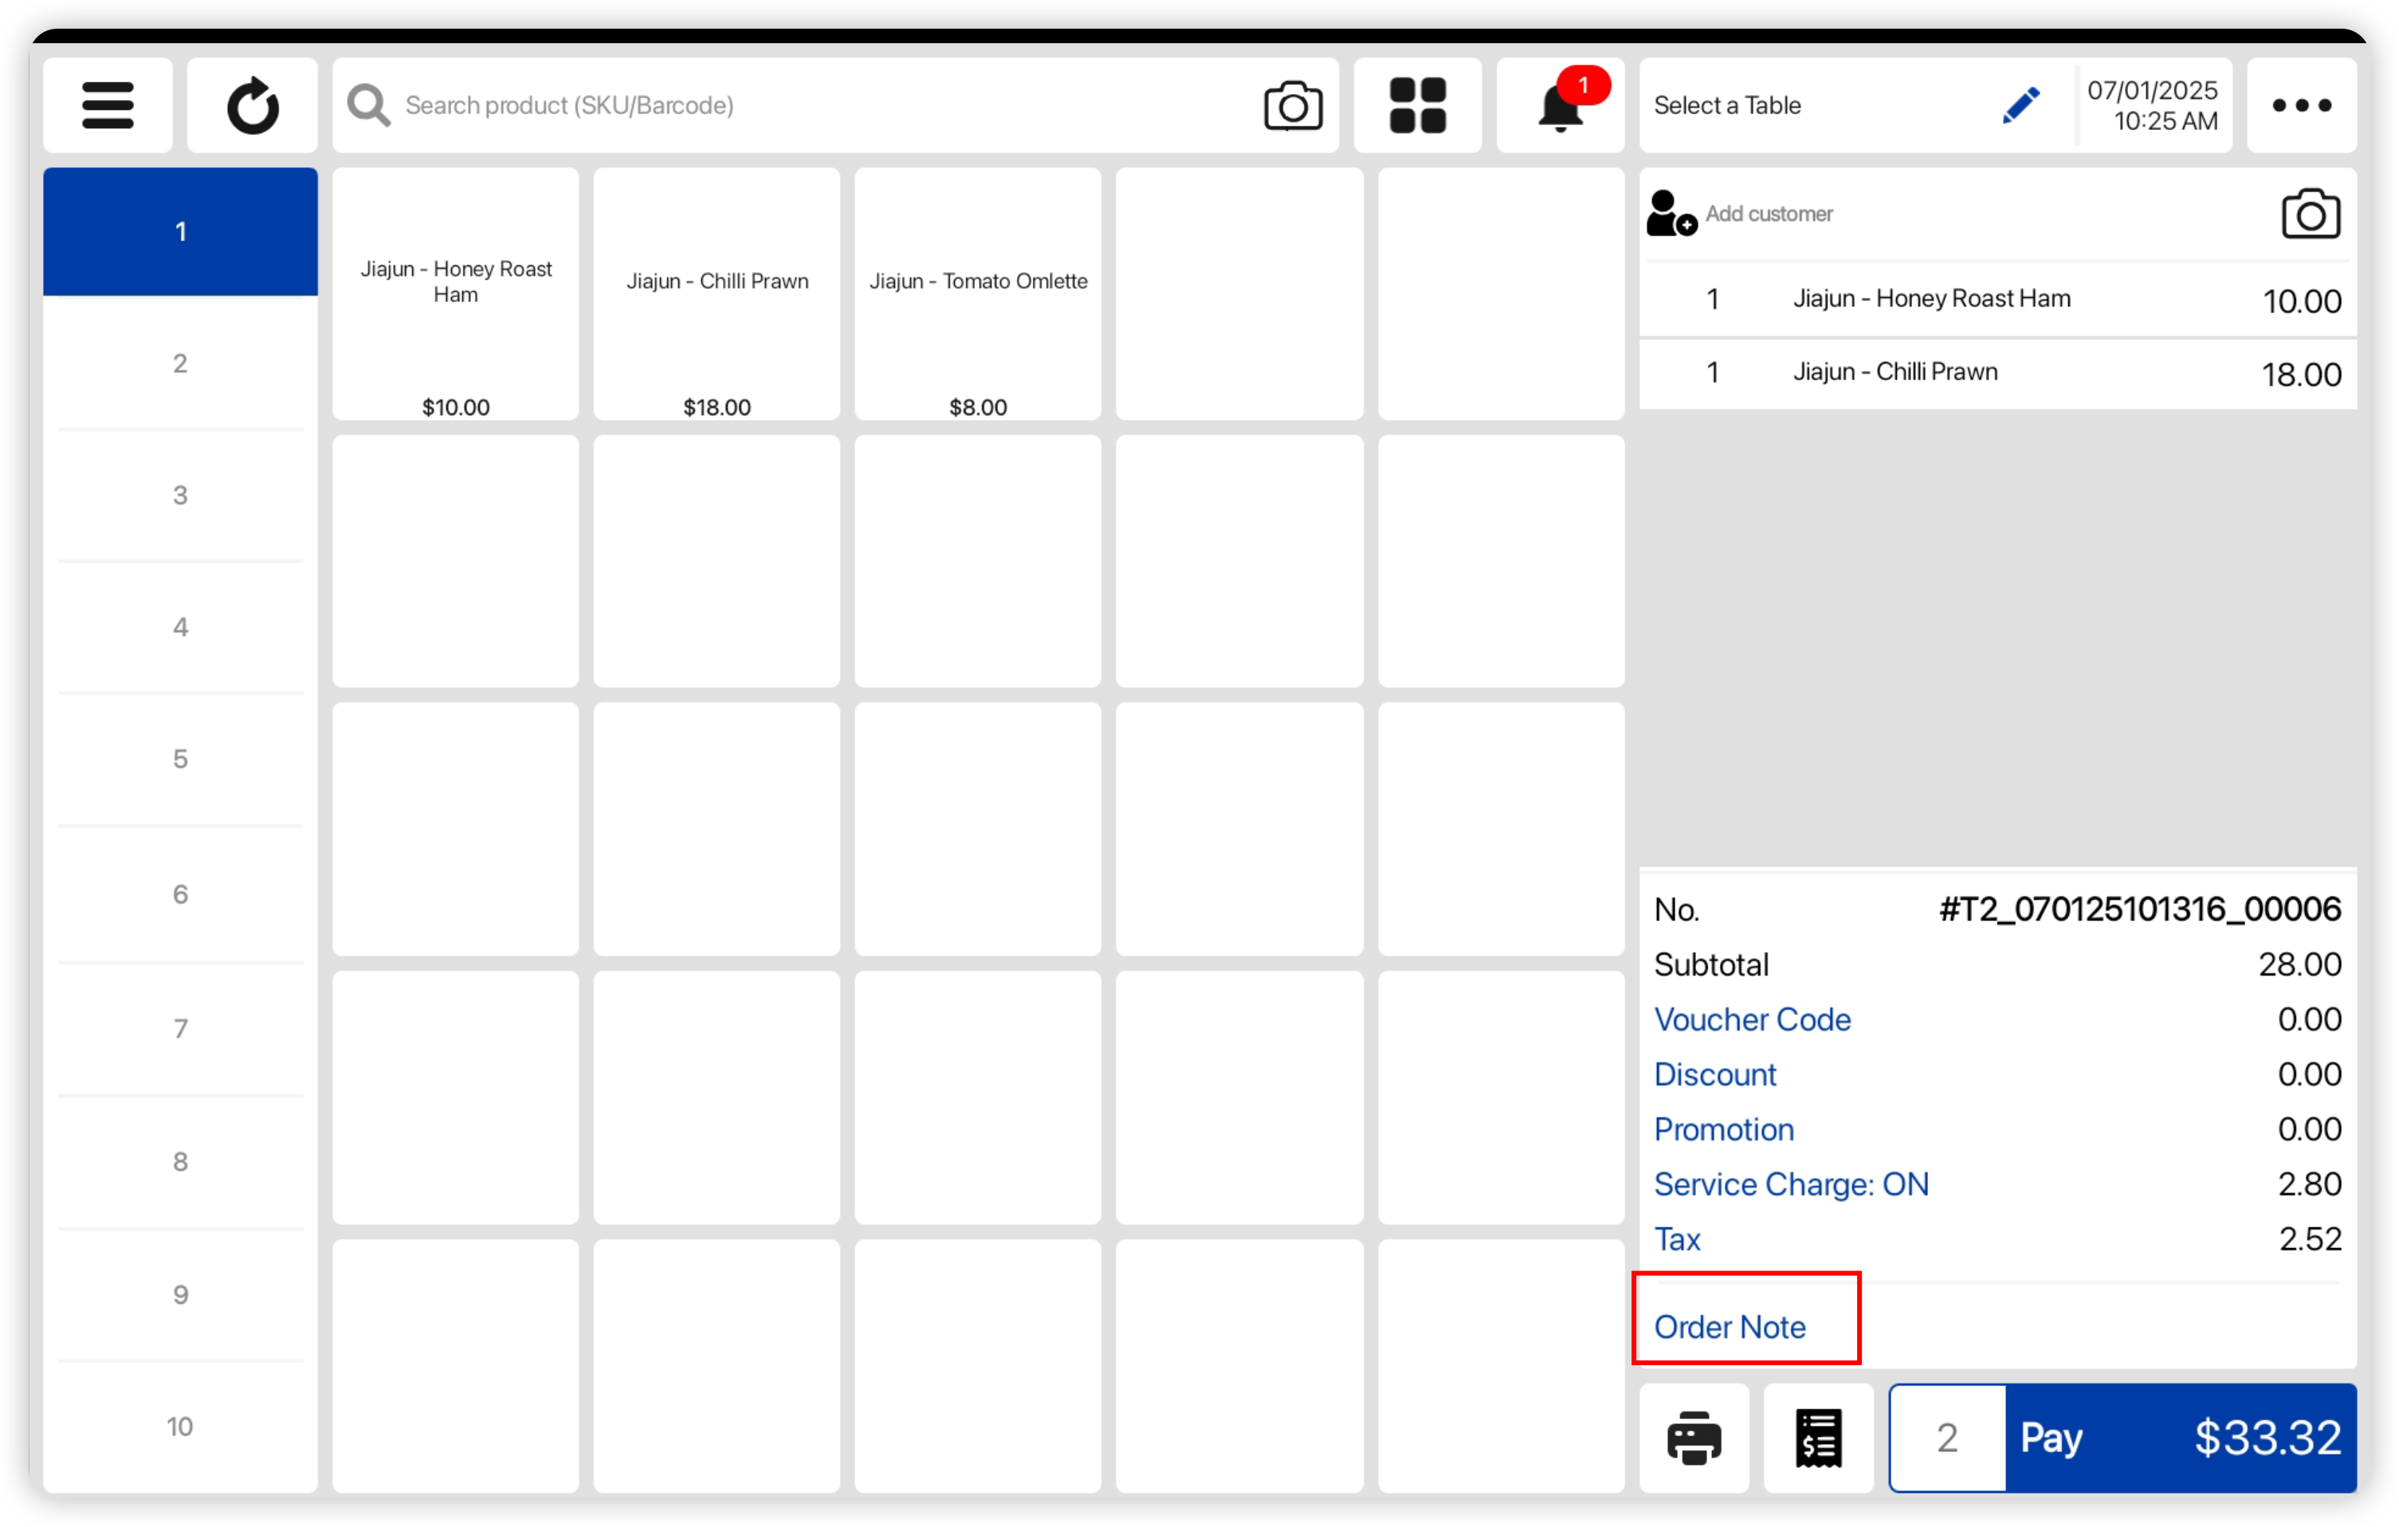Select the Honey Roast Ham cart line
This screenshot has width=2399, height=1527.
click(x=1997, y=299)
